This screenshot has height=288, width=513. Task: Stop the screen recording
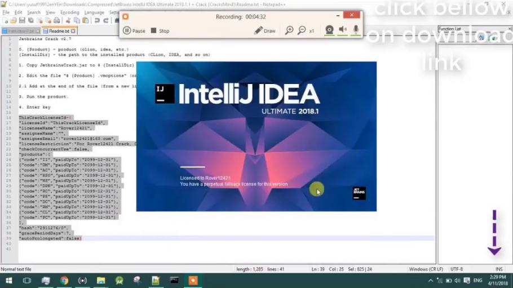click(x=160, y=31)
